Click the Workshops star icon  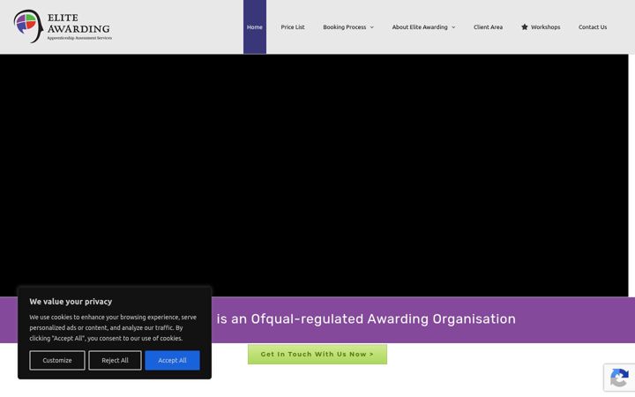pyautogui.click(x=525, y=26)
